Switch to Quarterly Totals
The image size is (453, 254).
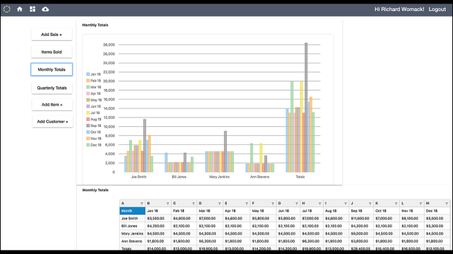point(52,88)
